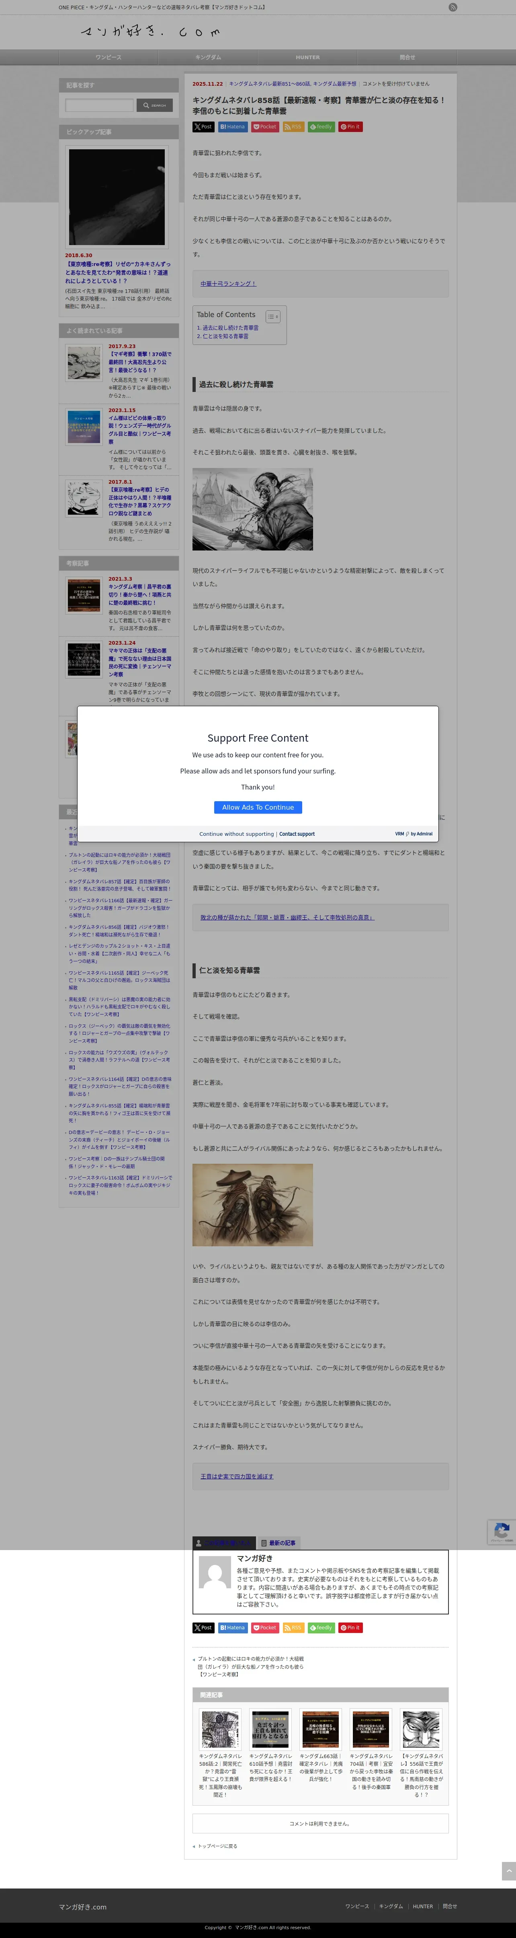The height and width of the screenshot is (1938, 516).
Task: Open article キングダム考察 昌平君の裏切り
Action: tap(140, 594)
